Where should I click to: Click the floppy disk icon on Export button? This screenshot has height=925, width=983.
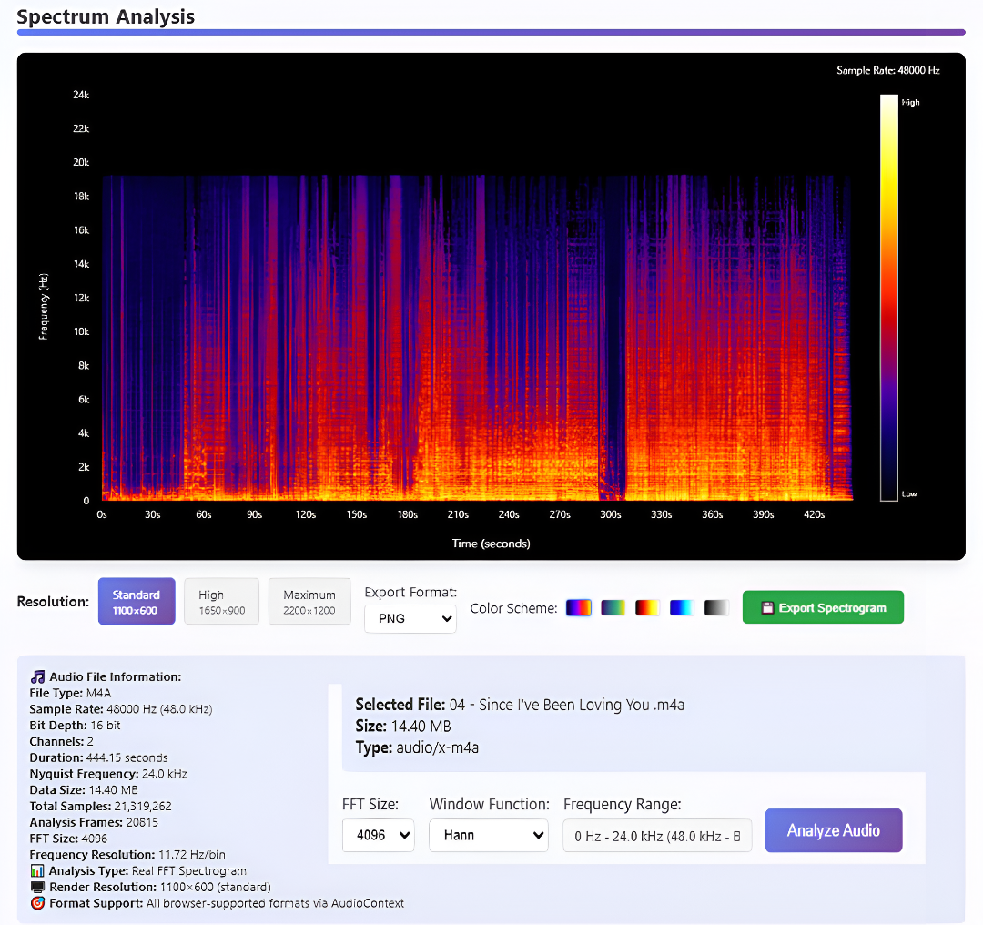point(766,607)
